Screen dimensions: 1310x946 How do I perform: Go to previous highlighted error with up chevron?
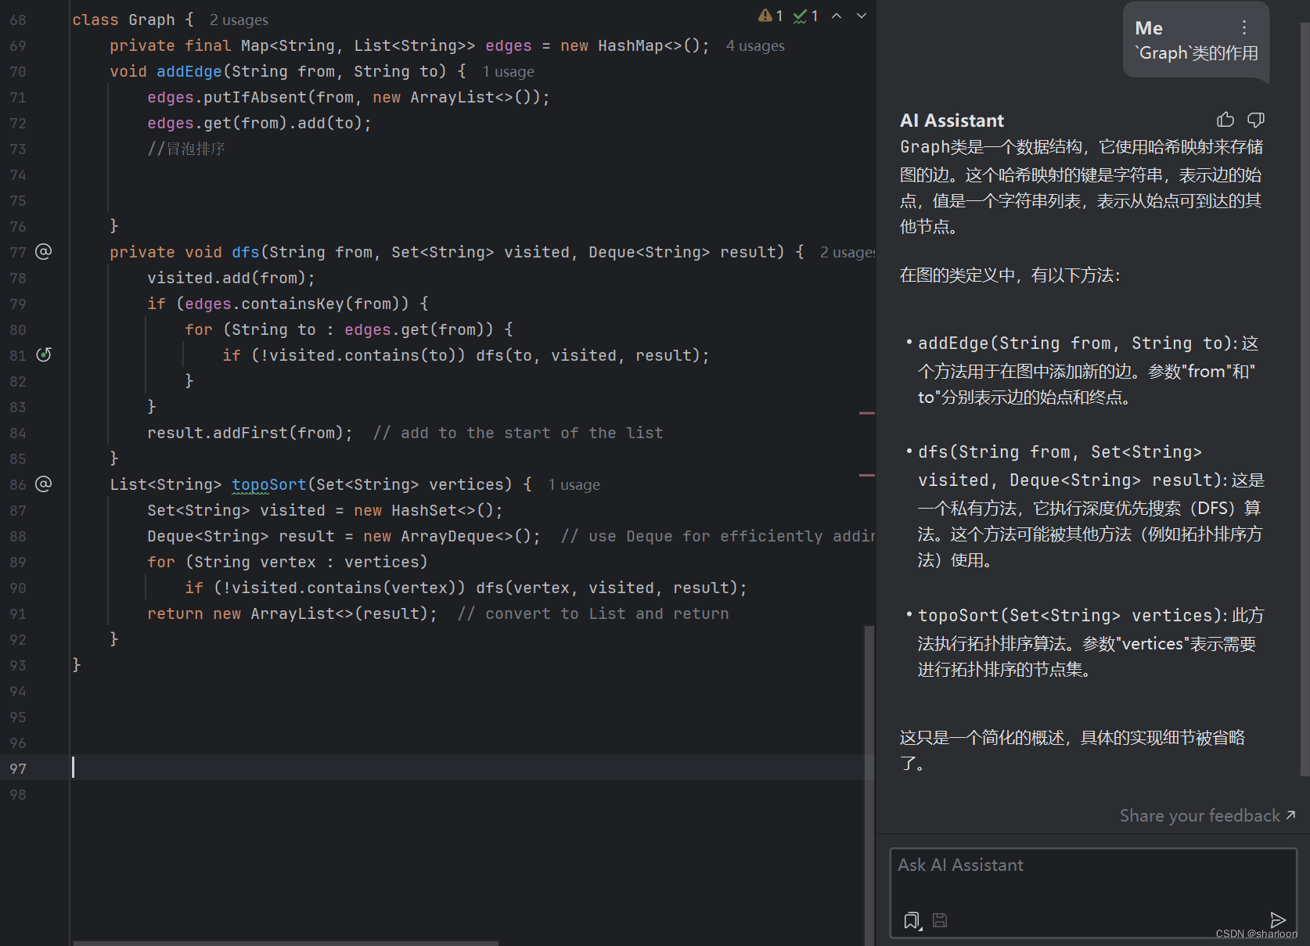(x=837, y=16)
